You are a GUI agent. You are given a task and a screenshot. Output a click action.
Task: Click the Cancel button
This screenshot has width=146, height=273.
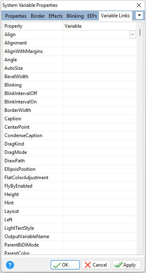tap(96, 265)
